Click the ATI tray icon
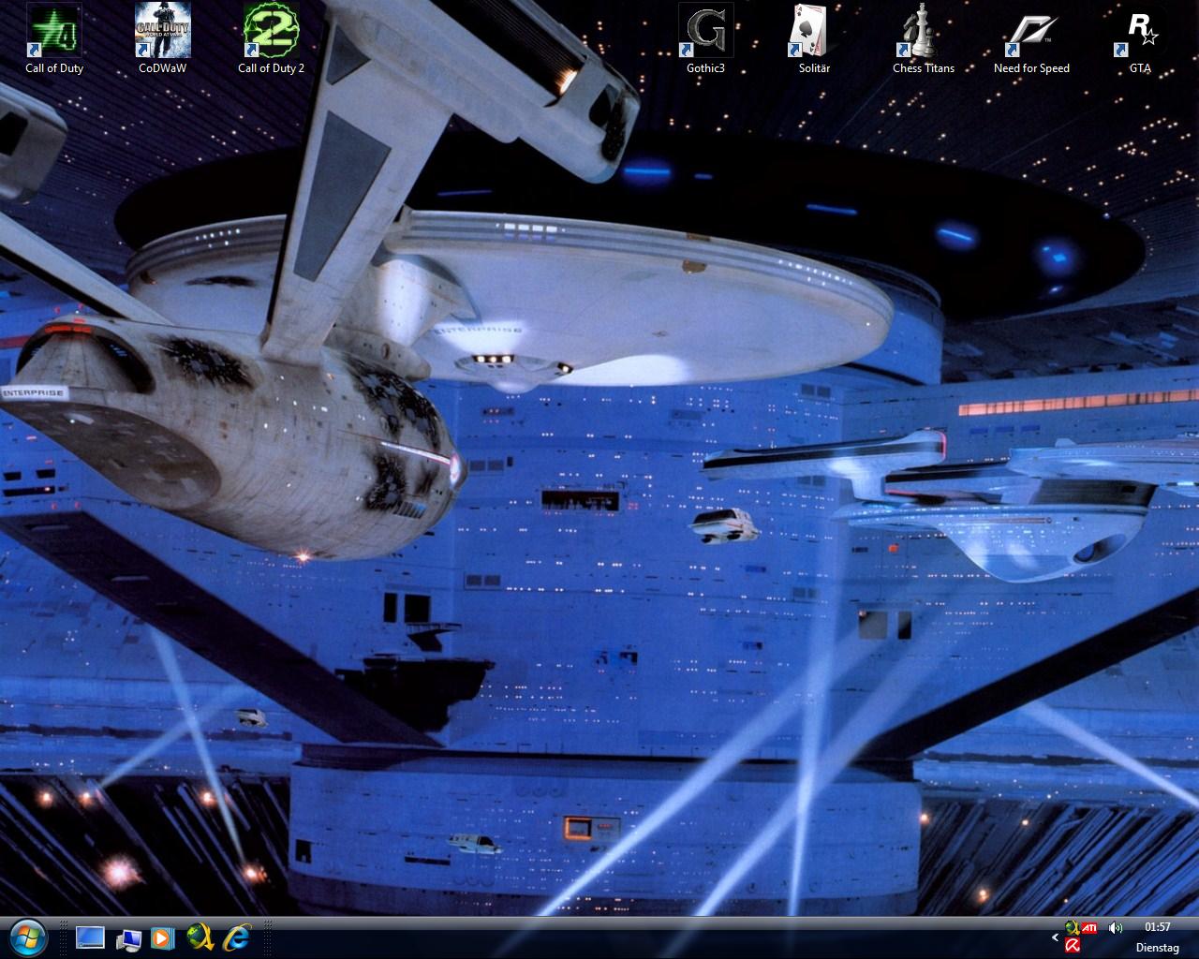Viewport: 1199px width, 959px height. point(1089,928)
